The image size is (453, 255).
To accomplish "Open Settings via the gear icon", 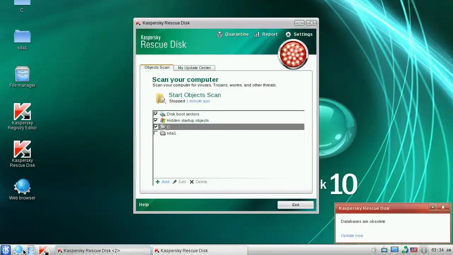I will pos(288,34).
